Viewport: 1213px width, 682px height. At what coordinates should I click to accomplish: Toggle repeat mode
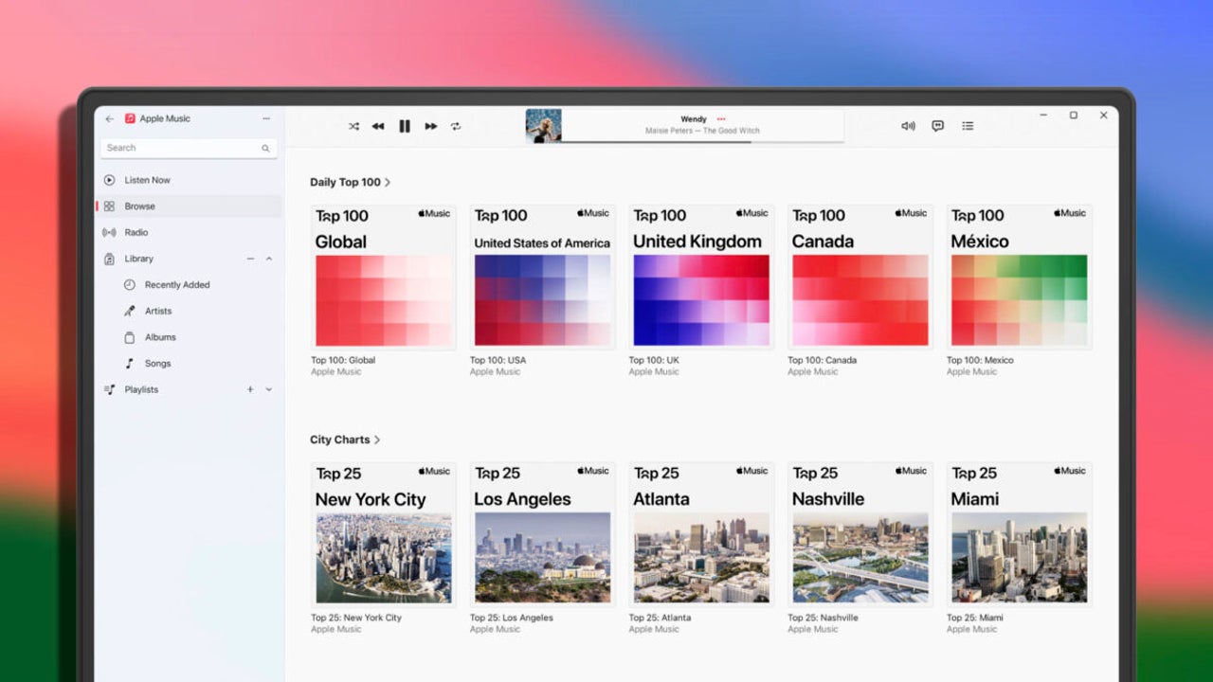point(456,126)
